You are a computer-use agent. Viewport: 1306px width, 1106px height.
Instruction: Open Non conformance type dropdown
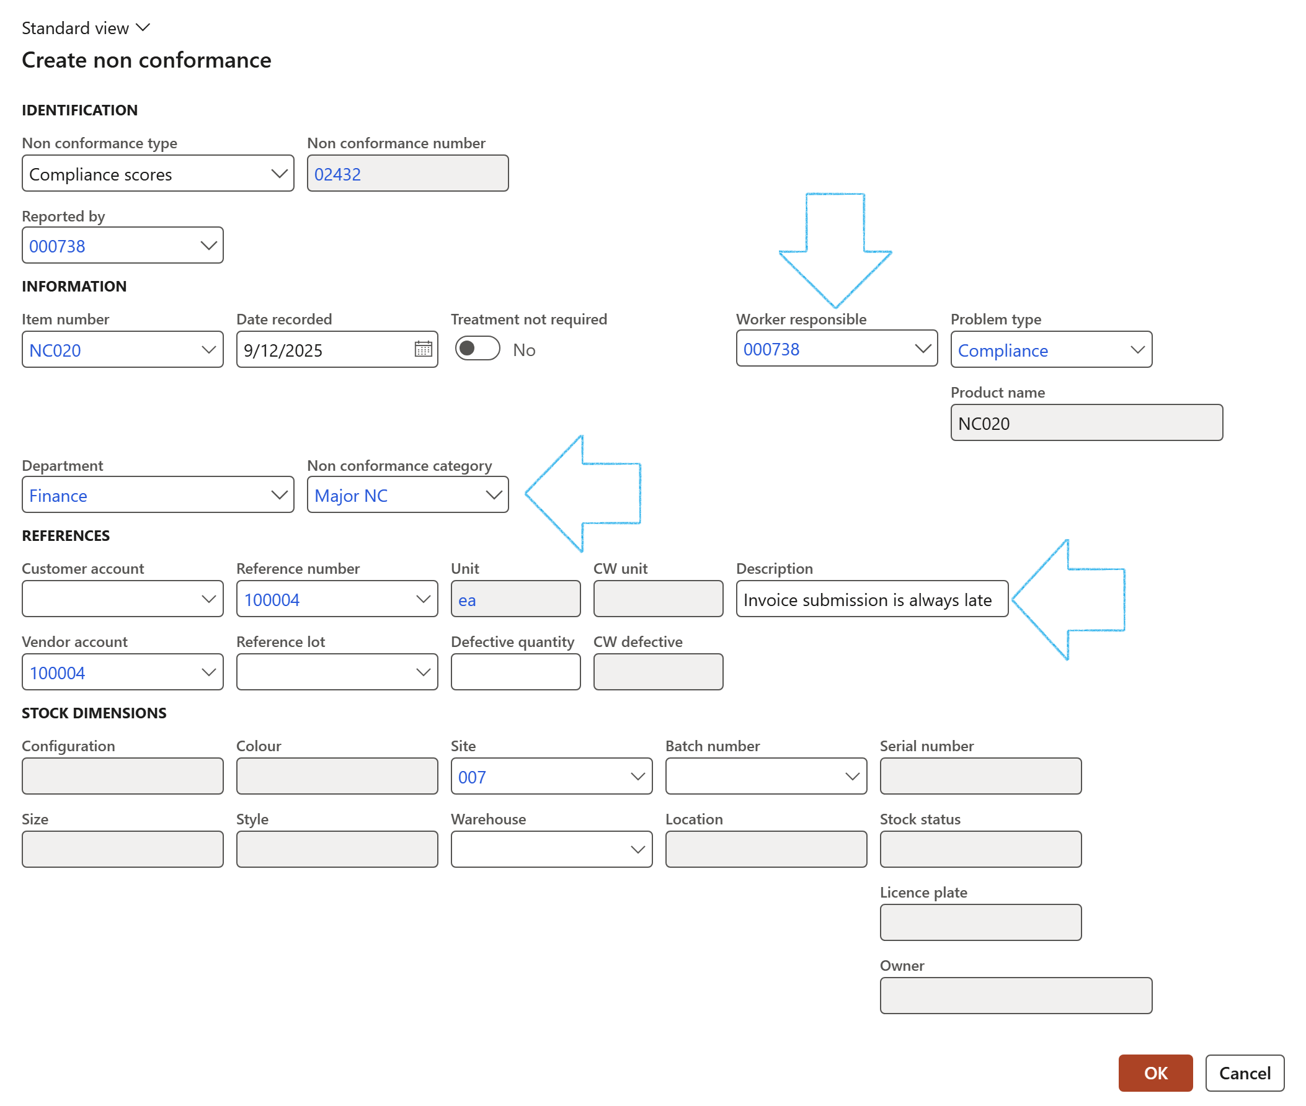click(x=279, y=174)
